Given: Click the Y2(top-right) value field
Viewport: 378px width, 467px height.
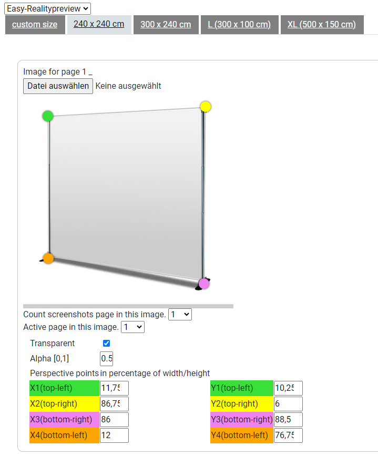Looking at the screenshot, I should pos(288,404).
